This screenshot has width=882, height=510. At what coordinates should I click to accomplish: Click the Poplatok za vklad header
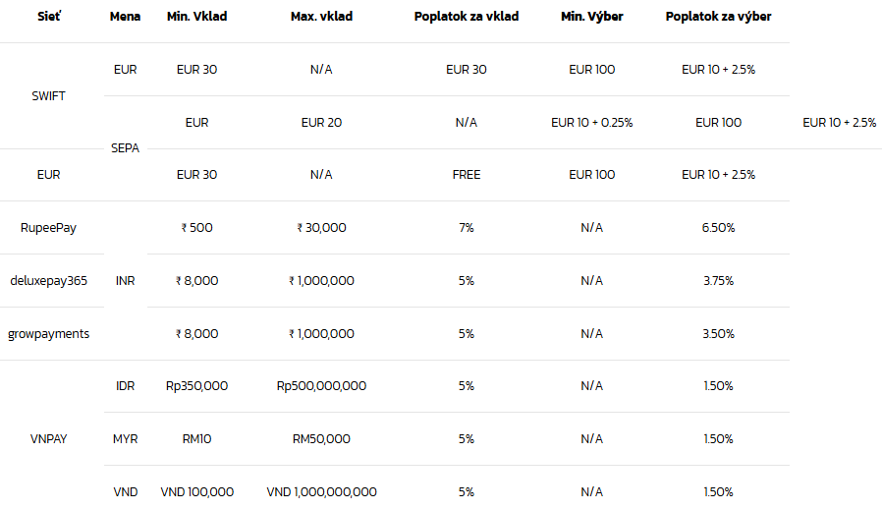click(x=466, y=17)
